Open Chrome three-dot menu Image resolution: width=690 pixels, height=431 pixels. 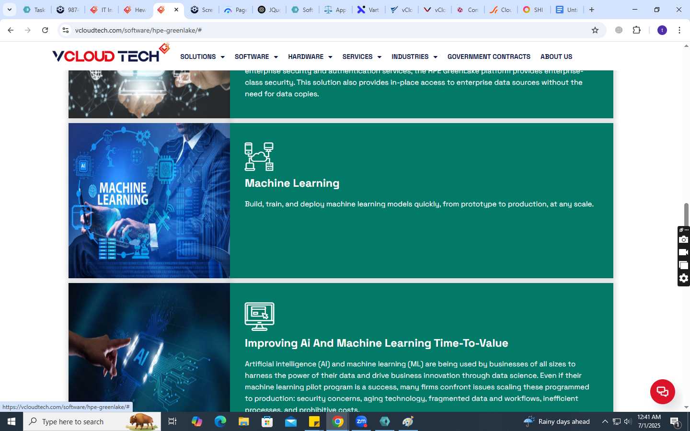pos(679,30)
